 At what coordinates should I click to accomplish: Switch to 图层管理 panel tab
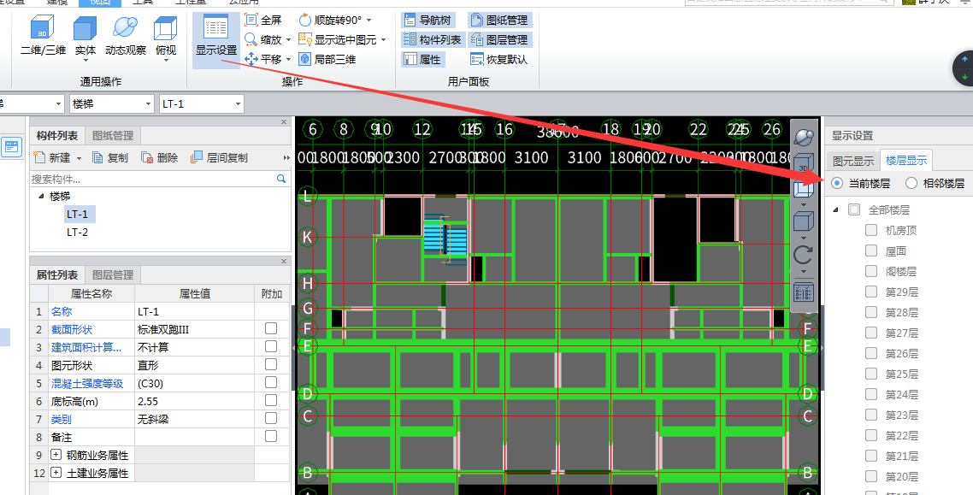coord(113,274)
